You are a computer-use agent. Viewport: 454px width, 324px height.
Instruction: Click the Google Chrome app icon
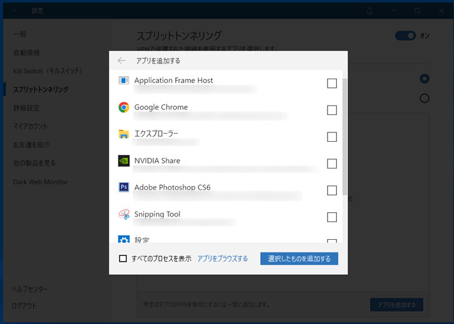[123, 107]
